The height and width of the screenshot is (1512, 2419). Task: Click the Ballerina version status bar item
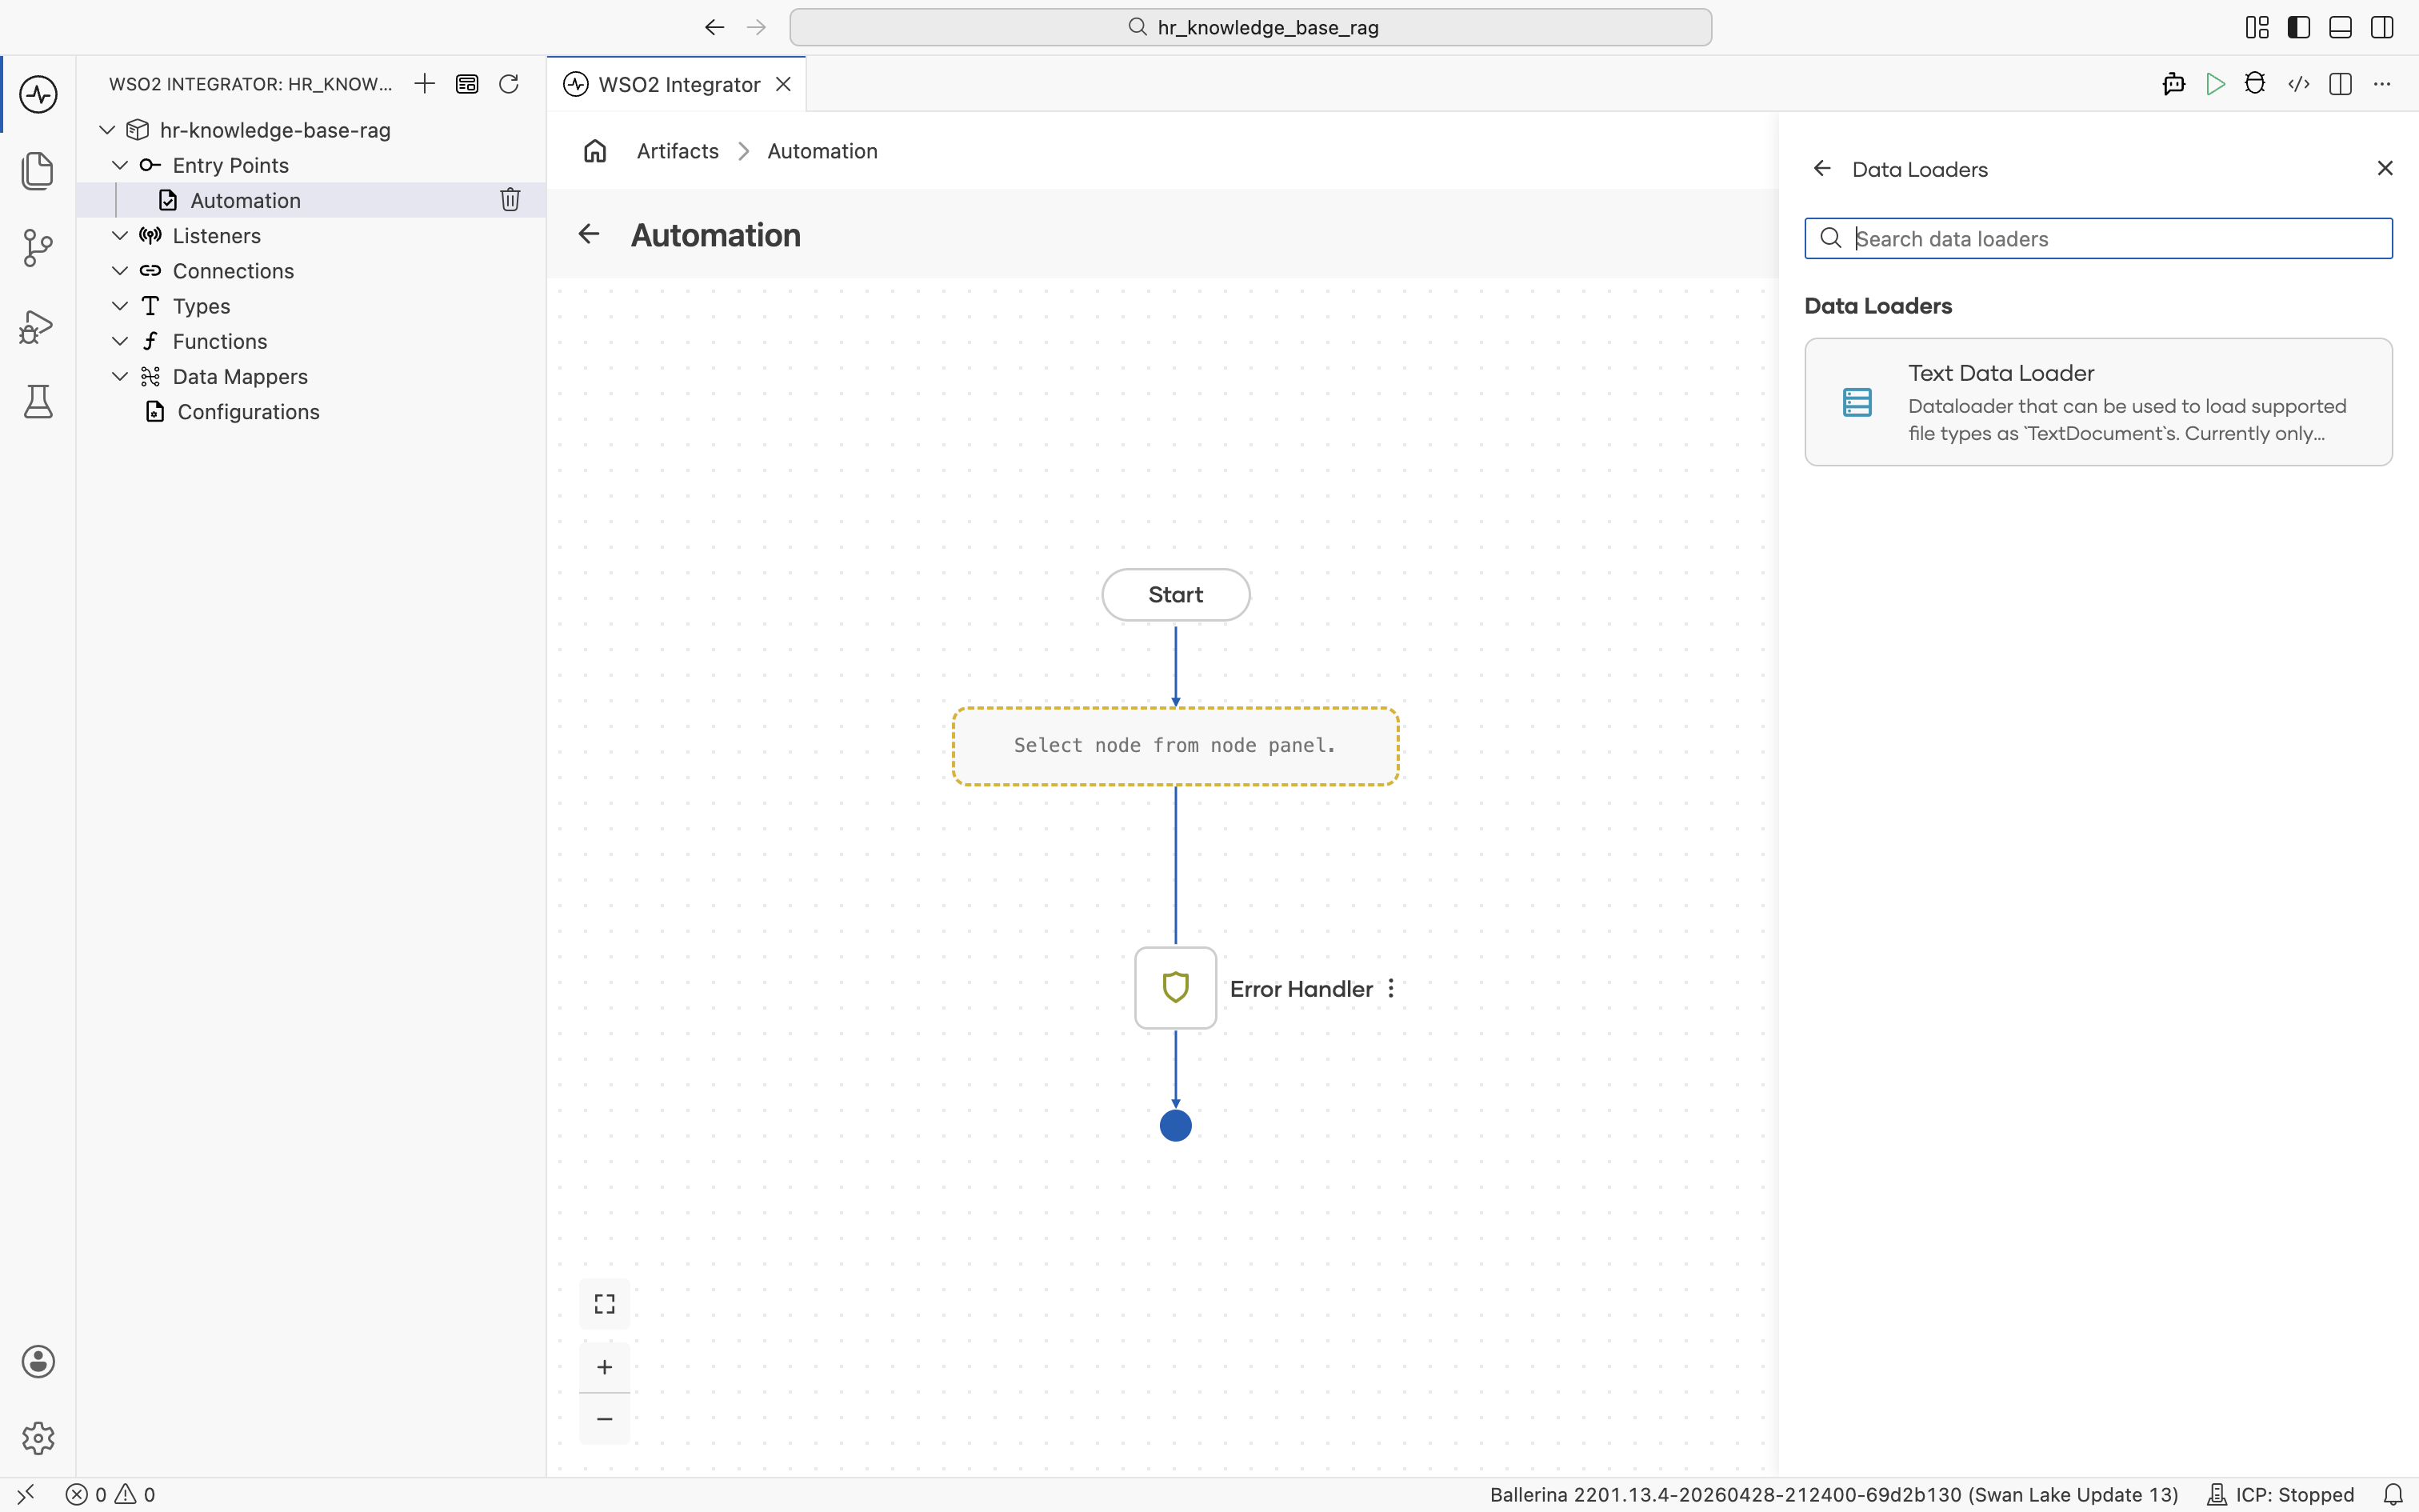tap(1834, 1495)
